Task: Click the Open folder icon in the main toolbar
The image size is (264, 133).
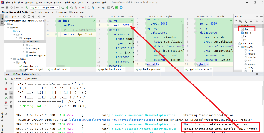Action: click(3, 7)
